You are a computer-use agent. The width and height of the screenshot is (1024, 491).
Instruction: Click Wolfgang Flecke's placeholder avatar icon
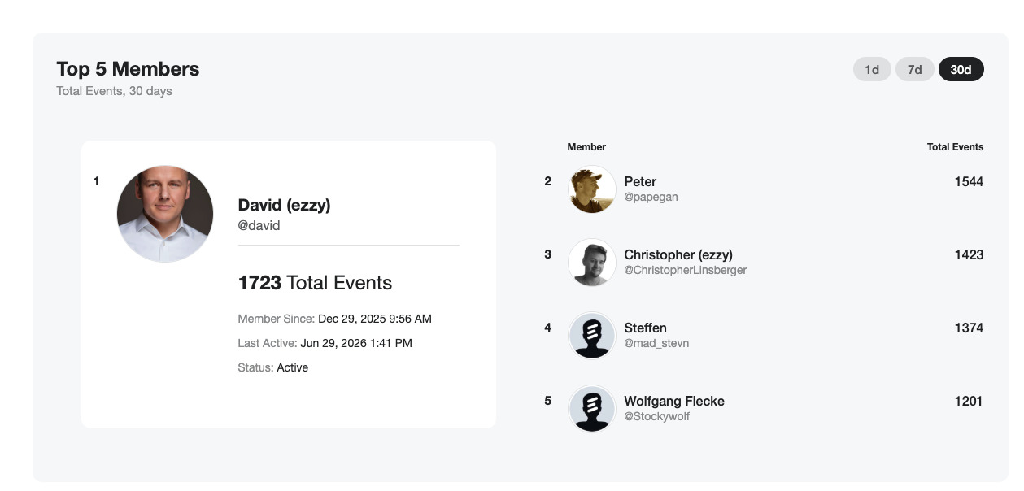point(592,409)
